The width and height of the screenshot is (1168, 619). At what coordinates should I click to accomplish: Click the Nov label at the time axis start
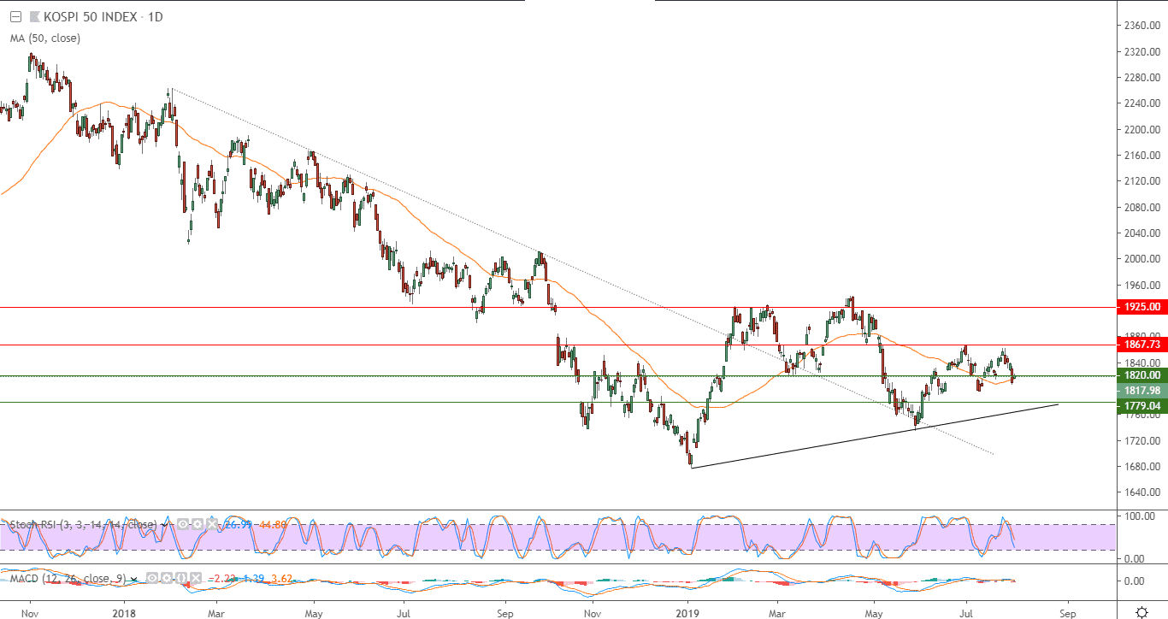click(x=29, y=612)
